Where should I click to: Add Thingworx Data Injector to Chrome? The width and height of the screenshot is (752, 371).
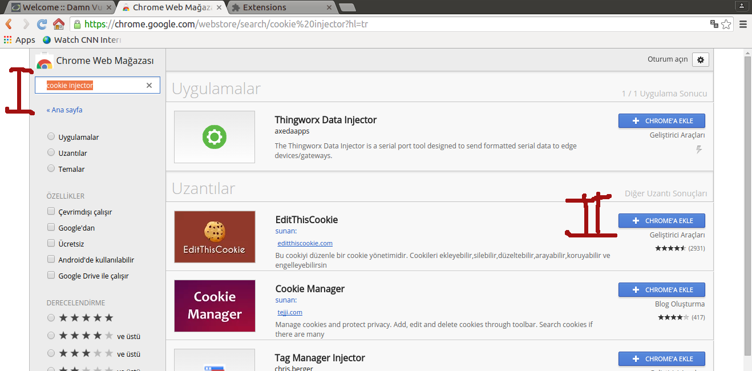(x=662, y=121)
